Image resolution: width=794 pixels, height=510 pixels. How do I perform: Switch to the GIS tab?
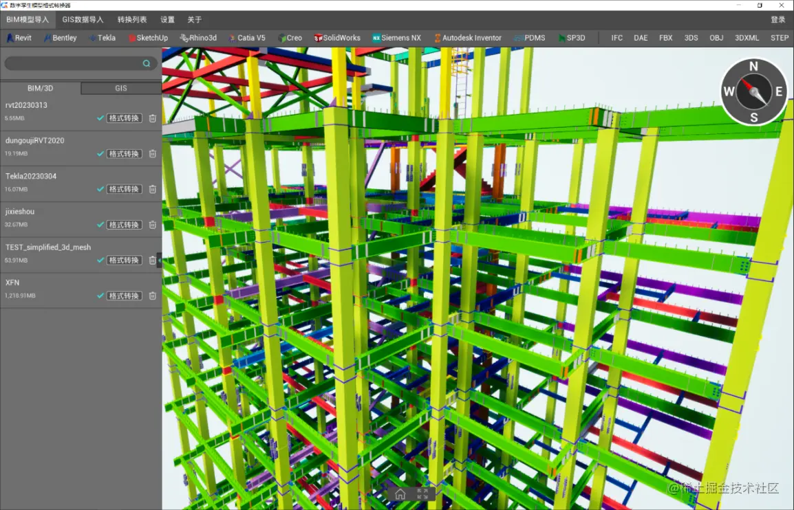121,88
